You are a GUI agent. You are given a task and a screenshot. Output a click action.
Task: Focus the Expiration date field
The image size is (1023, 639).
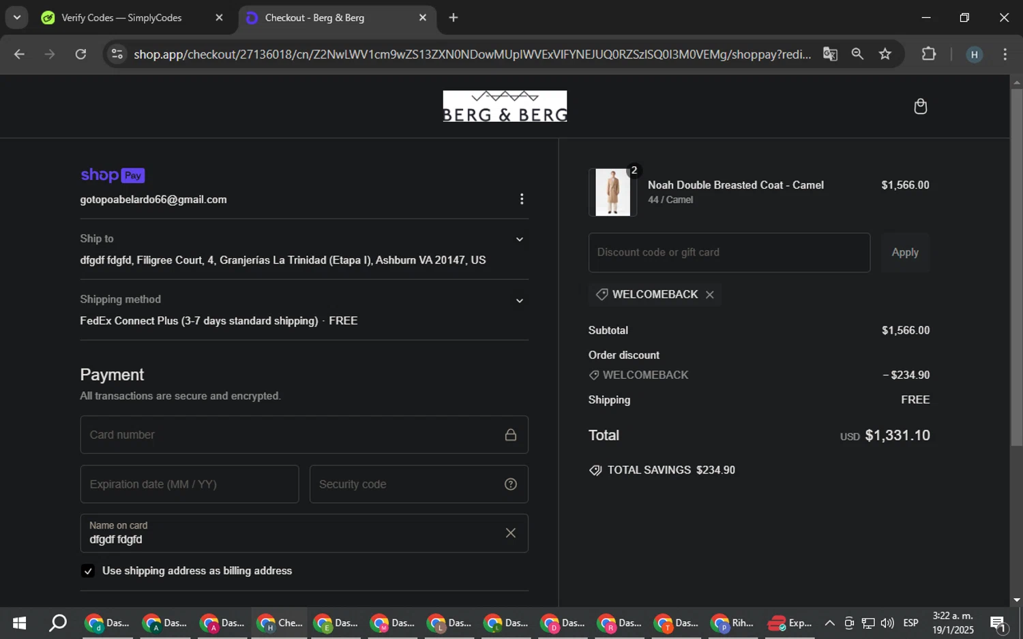[190, 484]
